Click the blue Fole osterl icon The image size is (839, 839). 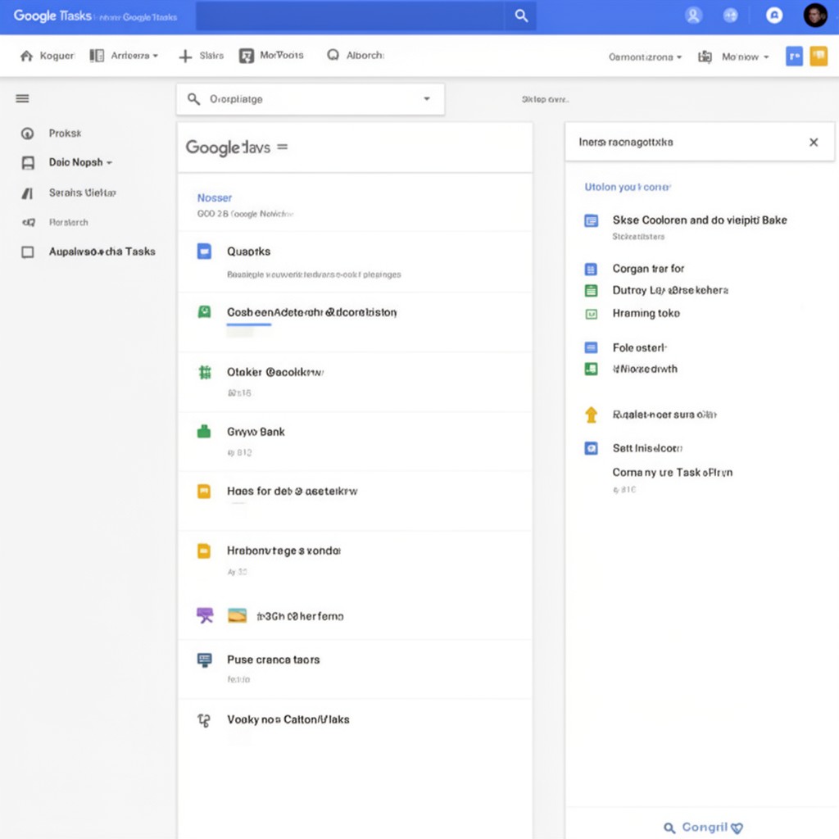coord(591,347)
